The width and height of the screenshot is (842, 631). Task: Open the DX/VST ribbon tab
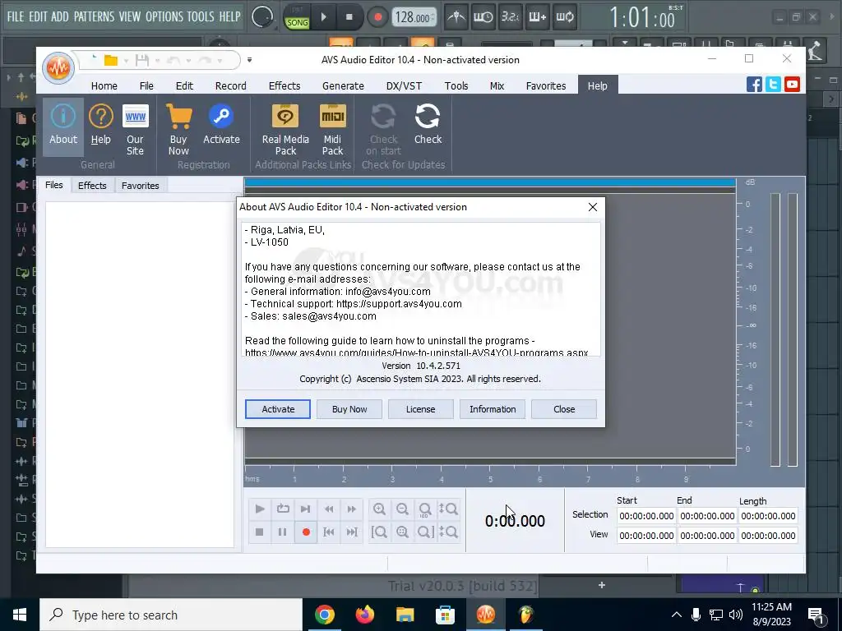(x=404, y=85)
